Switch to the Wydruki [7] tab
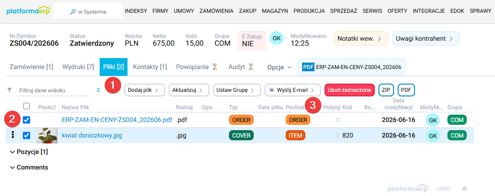The height and width of the screenshot is (196, 495). (x=78, y=67)
